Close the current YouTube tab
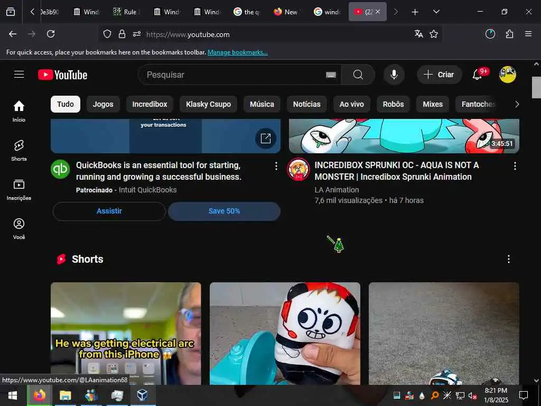The width and height of the screenshot is (541, 406). click(378, 12)
